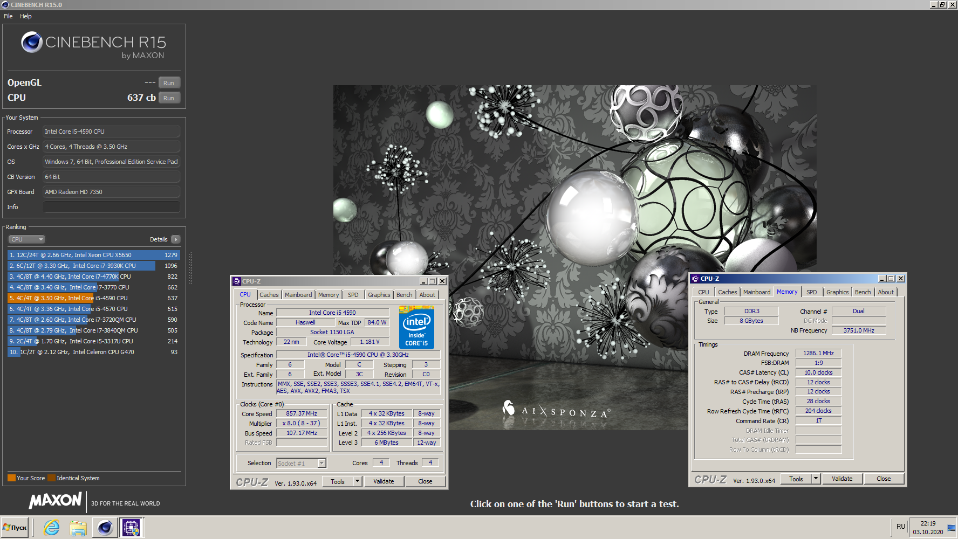Image resolution: width=958 pixels, height=539 pixels.
Task: Click Validate in right CPU-Z window
Action: tap(842, 479)
